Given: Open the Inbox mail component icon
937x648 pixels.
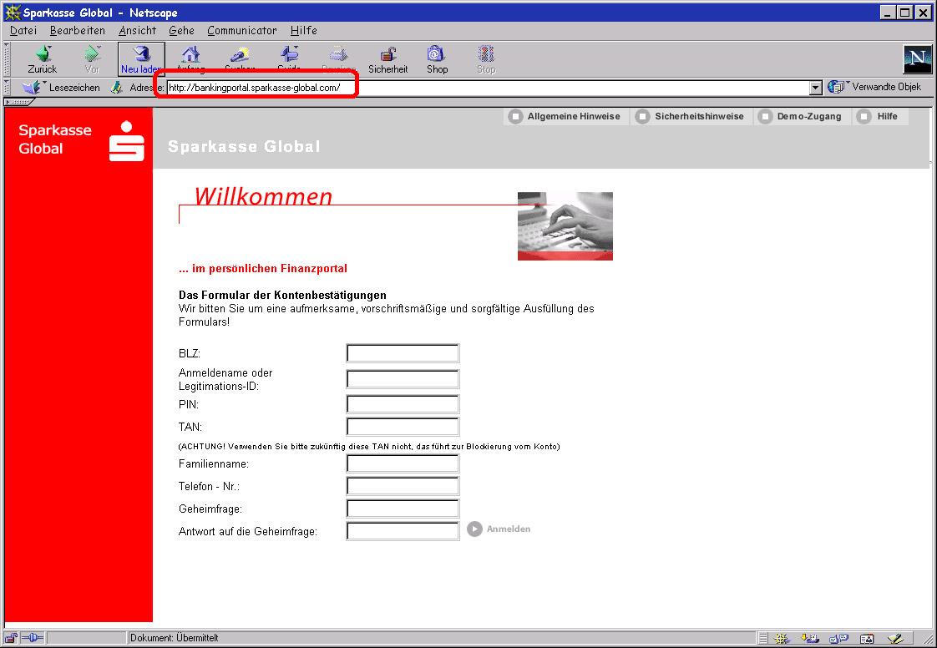Looking at the screenshot, I should click(x=810, y=639).
